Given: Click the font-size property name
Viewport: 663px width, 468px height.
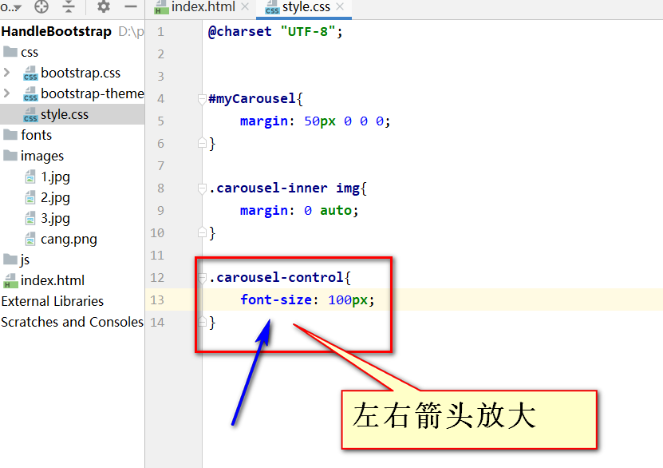Looking at the screenshot, I should (x=276, y=300).
